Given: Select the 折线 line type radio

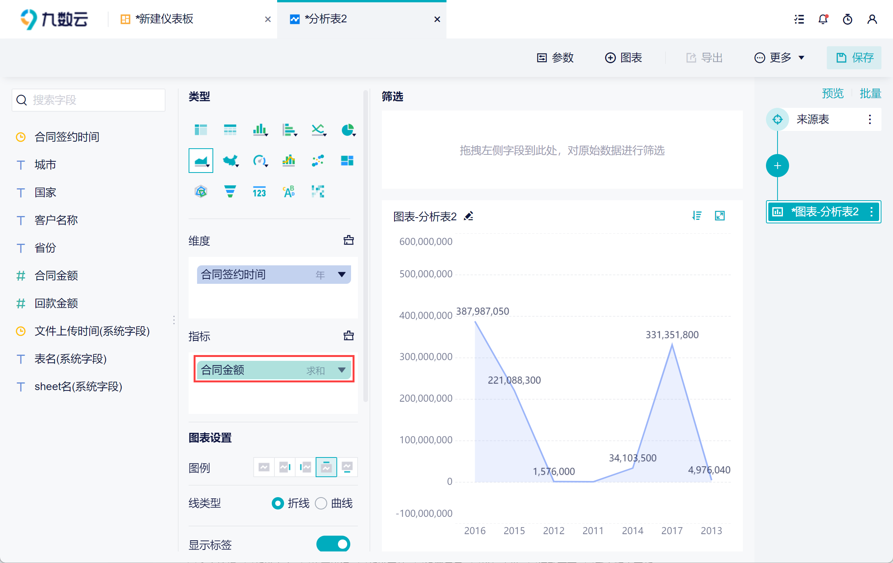Looking at the screenshot, I should tap(278, 503).
